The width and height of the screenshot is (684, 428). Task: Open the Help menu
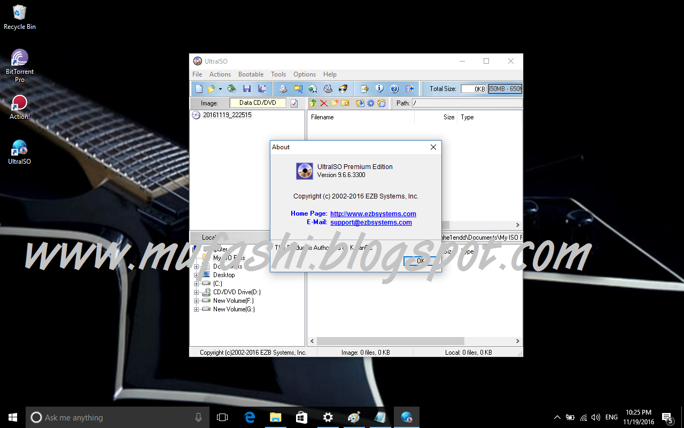click(330, 74)
